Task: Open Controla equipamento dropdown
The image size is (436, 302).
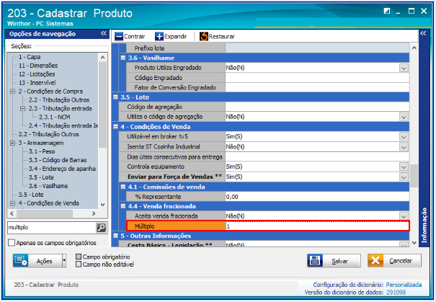Action: 404,166
